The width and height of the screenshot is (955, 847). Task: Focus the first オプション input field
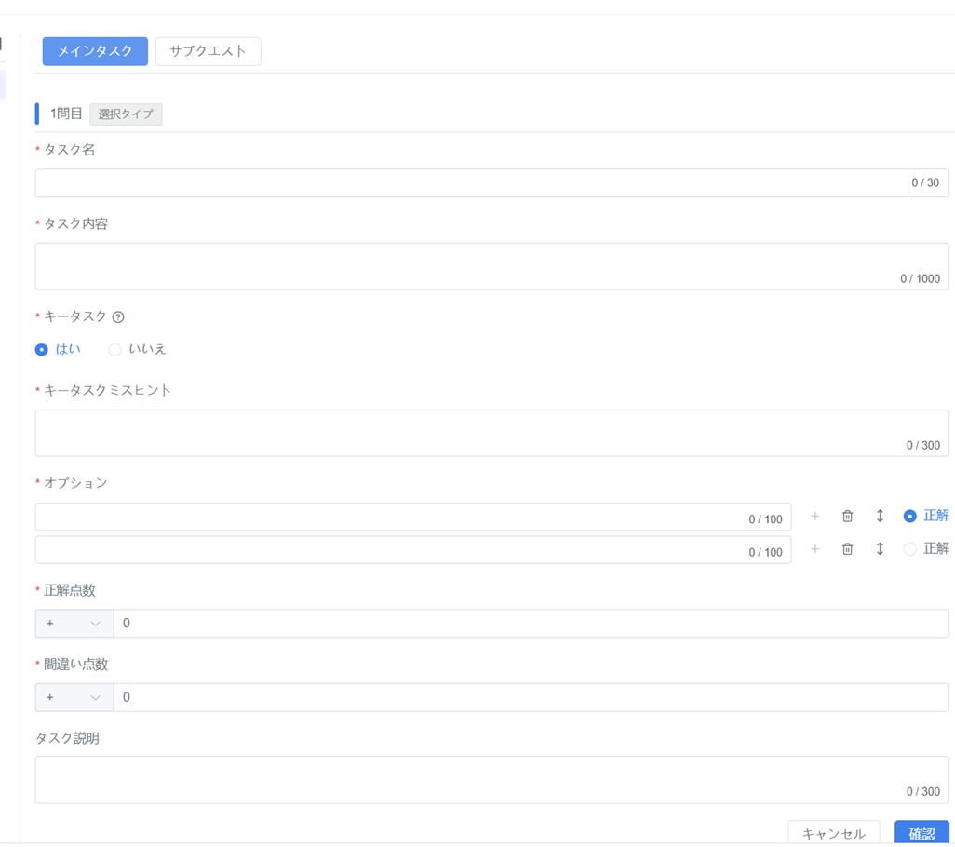(413, 517)
